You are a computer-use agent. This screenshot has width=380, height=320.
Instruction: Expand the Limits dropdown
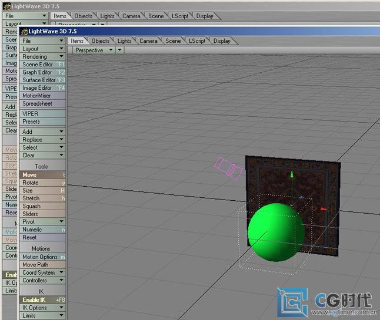click(42, 315)
